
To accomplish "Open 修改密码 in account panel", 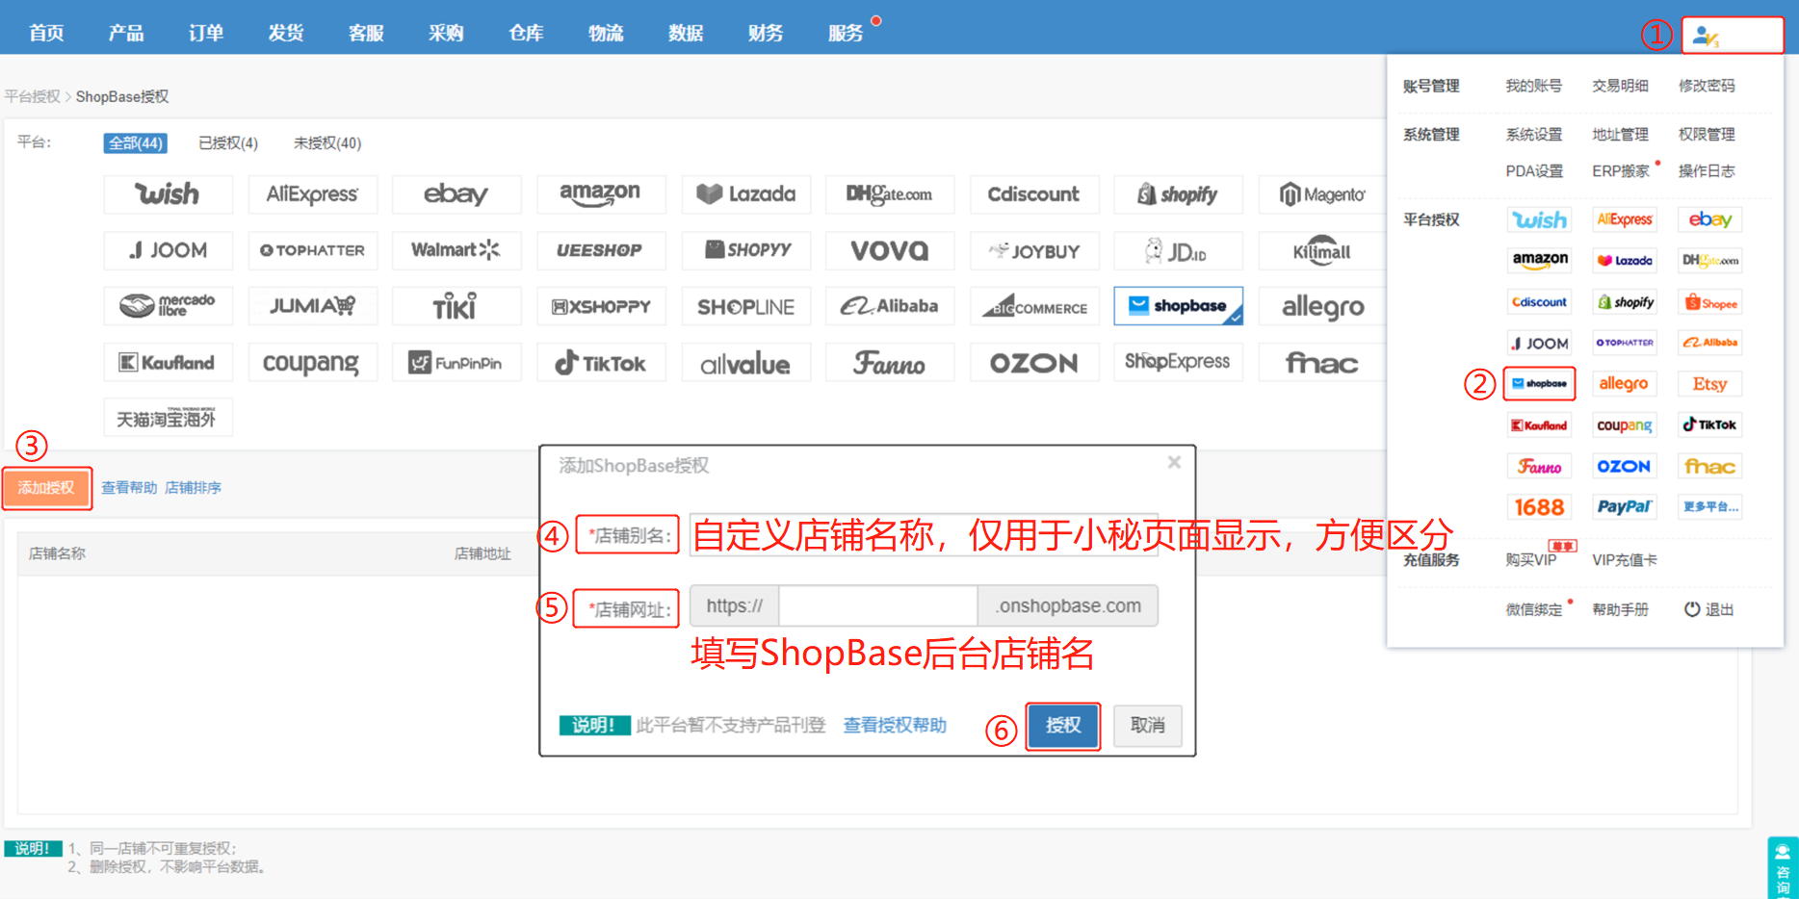I will point(1707,86).
